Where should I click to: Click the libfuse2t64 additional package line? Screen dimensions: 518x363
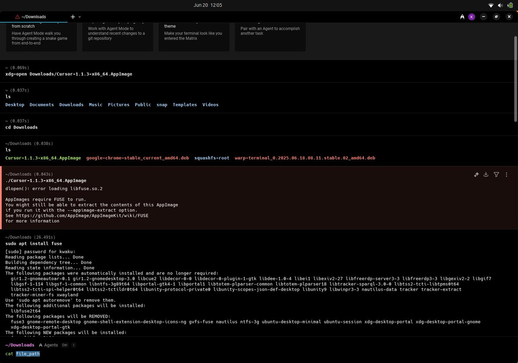click(x=25, y=311)
